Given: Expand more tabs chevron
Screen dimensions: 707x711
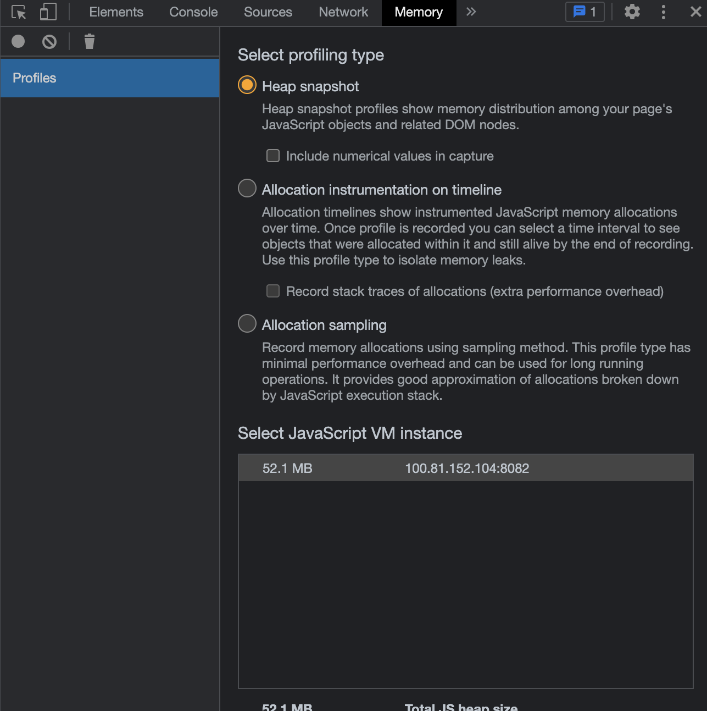Looking at the screenshot, I should [x=471, y=12].
